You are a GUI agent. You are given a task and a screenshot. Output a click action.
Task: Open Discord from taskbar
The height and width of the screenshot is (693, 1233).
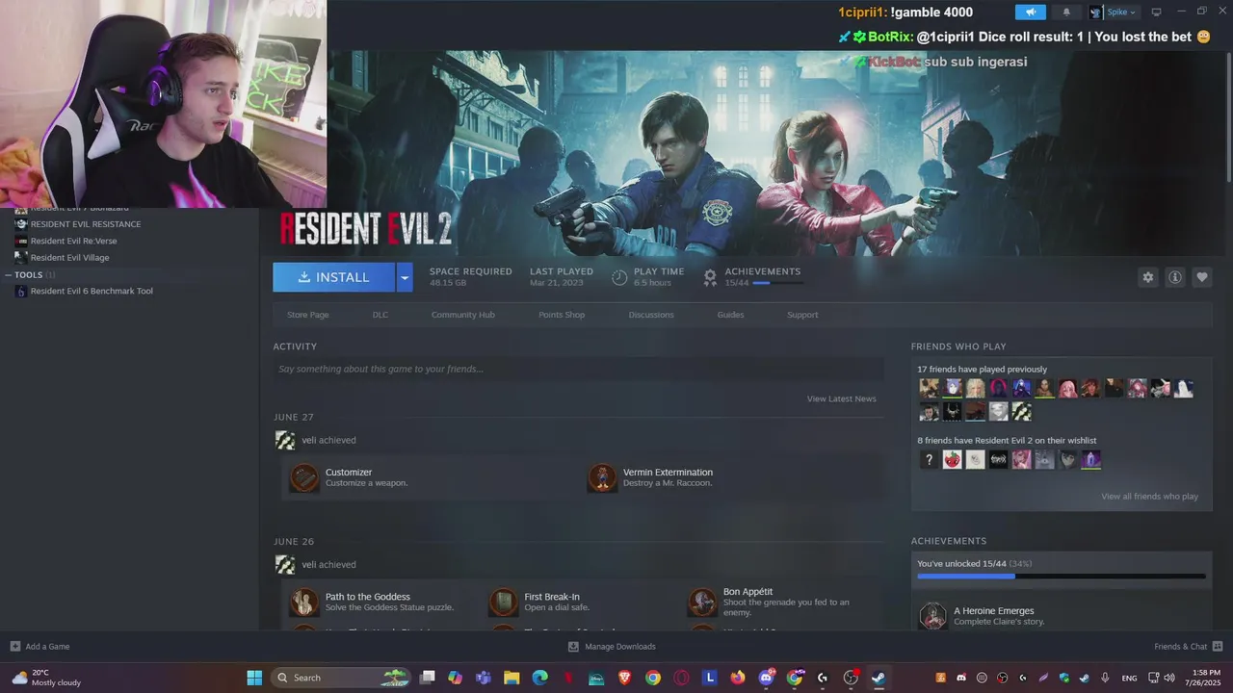click(767, 678)
